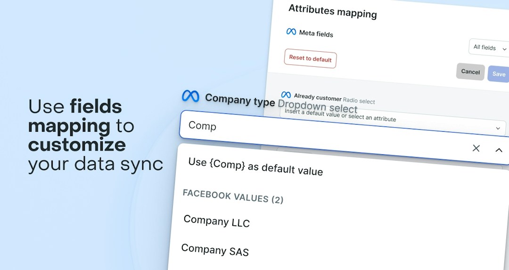Collapse the dropdown with the up chevron

[x=499, y=150]
